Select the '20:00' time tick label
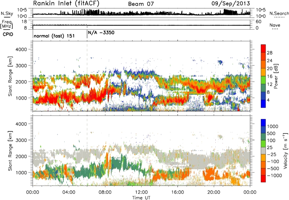This screenshot has width=289, height=200. [x=213, y=192]
